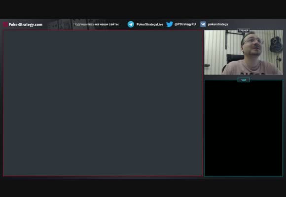
Task: Open the PokerStrategy.com site title
Action: (25, 25)
